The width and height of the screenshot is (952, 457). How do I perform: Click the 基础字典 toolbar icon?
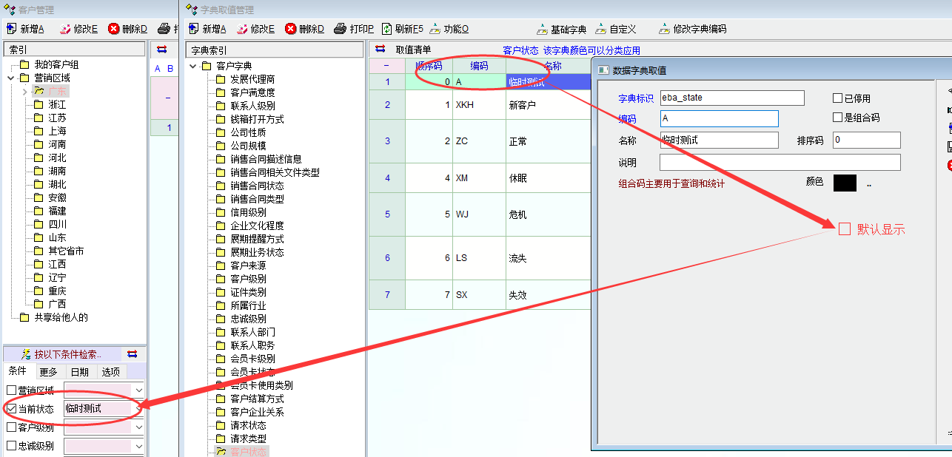543,29
